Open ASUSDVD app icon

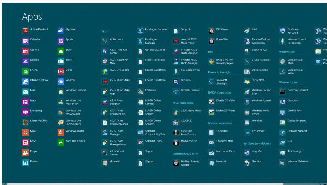[x=176, y=122]
